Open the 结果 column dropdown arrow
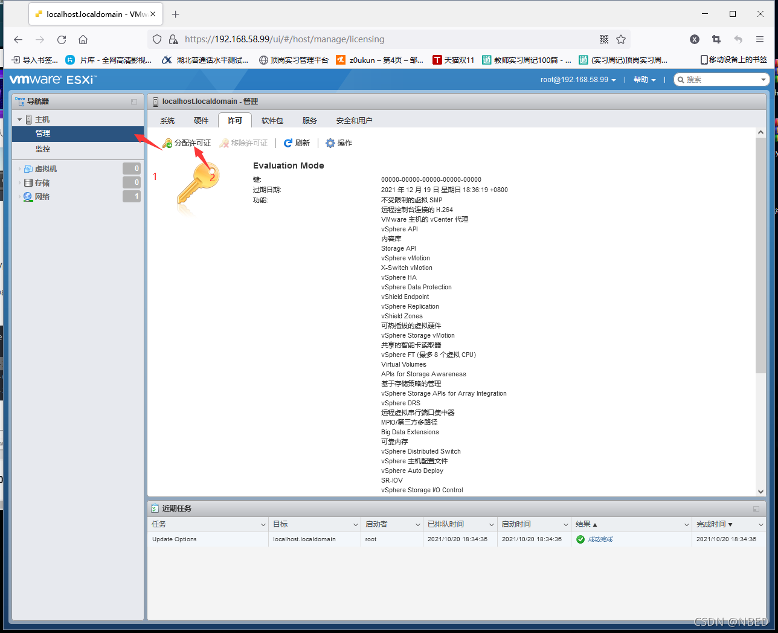The height and width of the screenshot is (633, 778). [687, 525]
